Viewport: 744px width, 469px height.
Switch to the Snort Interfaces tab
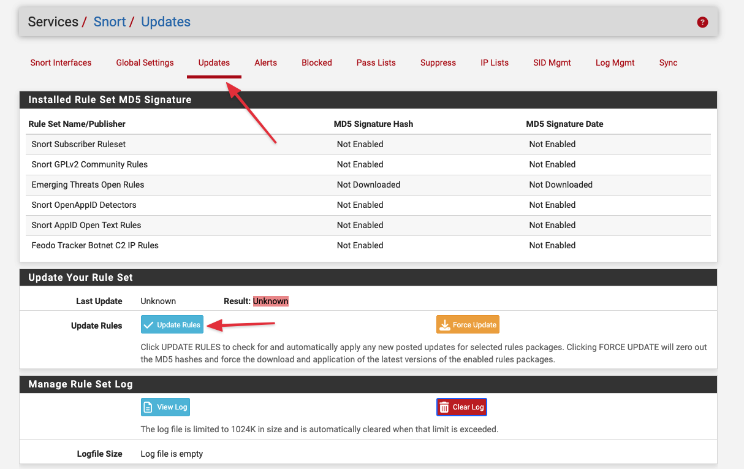(x=61, y=63)
